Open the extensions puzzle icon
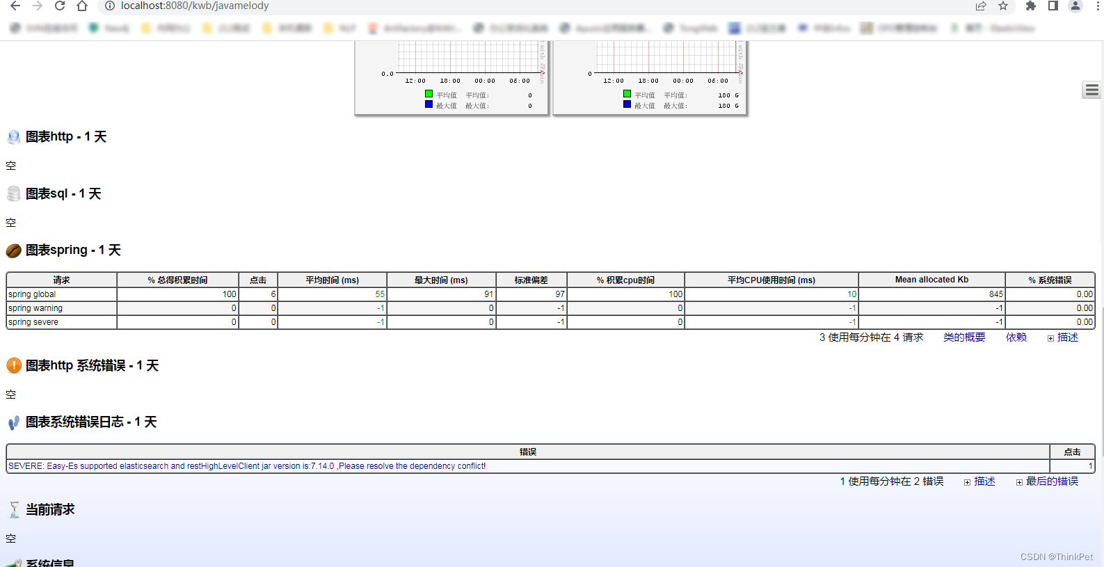1104x567 pixels. pos(1031,6)
